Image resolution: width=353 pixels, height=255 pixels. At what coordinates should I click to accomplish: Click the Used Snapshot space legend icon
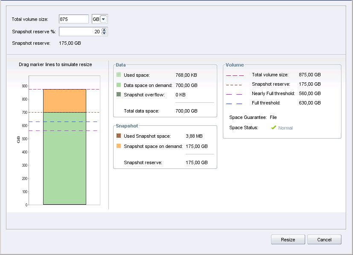pos(118,136)
